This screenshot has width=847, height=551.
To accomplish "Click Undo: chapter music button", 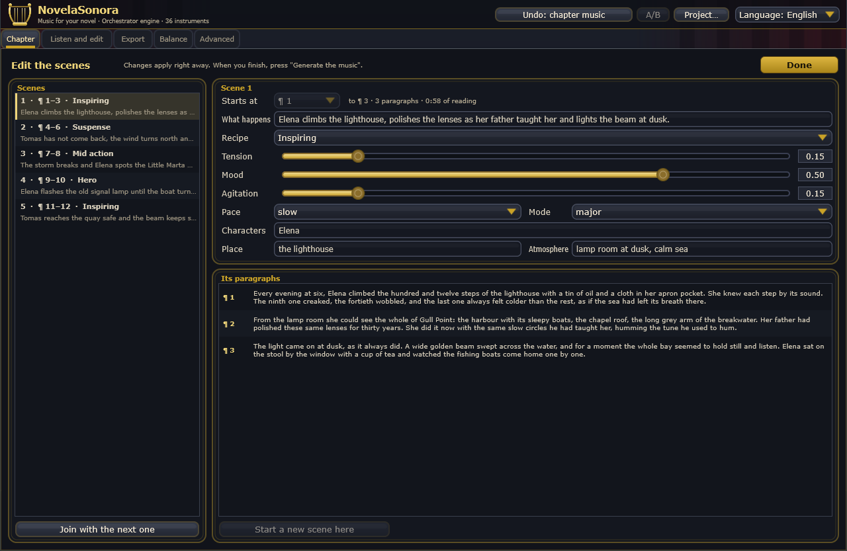I will (x=564, y=15).
